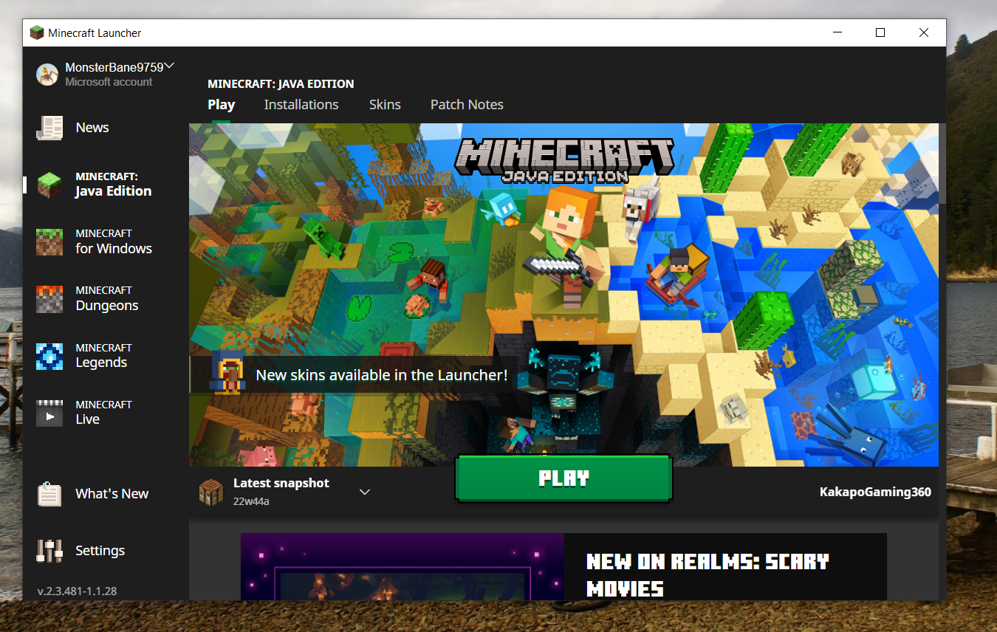Image resolution: width=997 pixels, height=632 pixels.
Task: Open the Minecraft Dungeons icon
Action: (49, 298)
